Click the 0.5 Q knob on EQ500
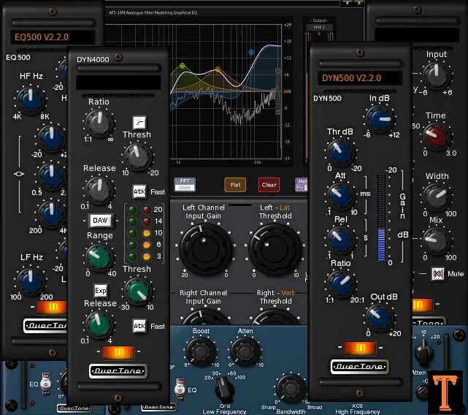 [x=51, y=175]
